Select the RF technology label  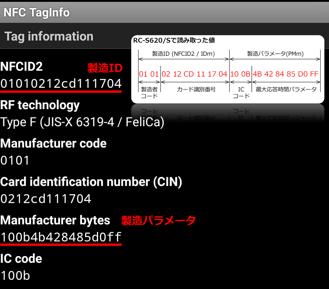[40, 105]
